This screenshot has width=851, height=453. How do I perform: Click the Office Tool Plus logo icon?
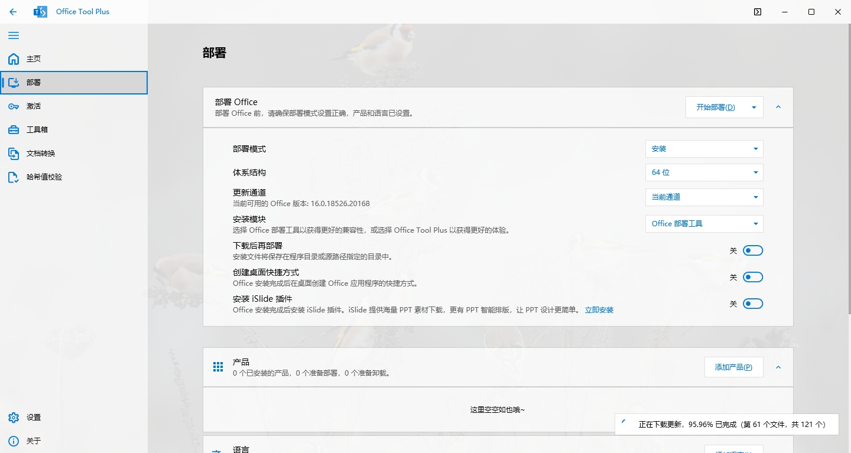click(40, 12)
